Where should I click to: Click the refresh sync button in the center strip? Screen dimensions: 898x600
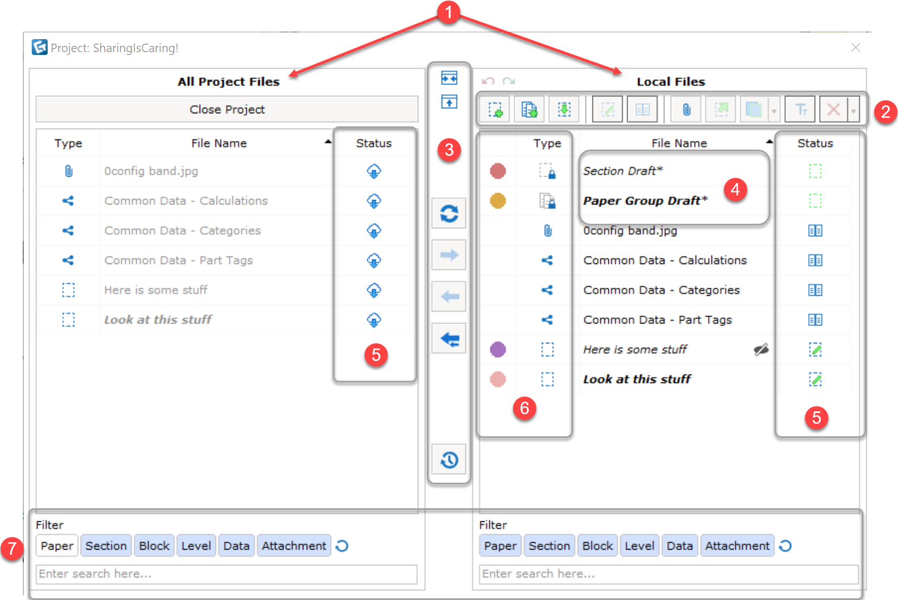(449, 214)
